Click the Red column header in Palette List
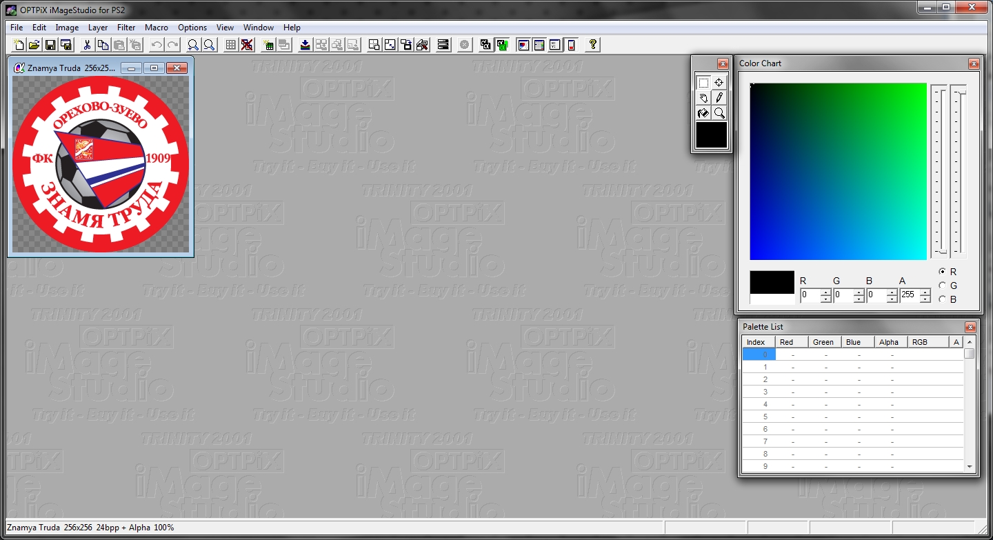Viewport: 993px width, 540px height. (792, 342)
